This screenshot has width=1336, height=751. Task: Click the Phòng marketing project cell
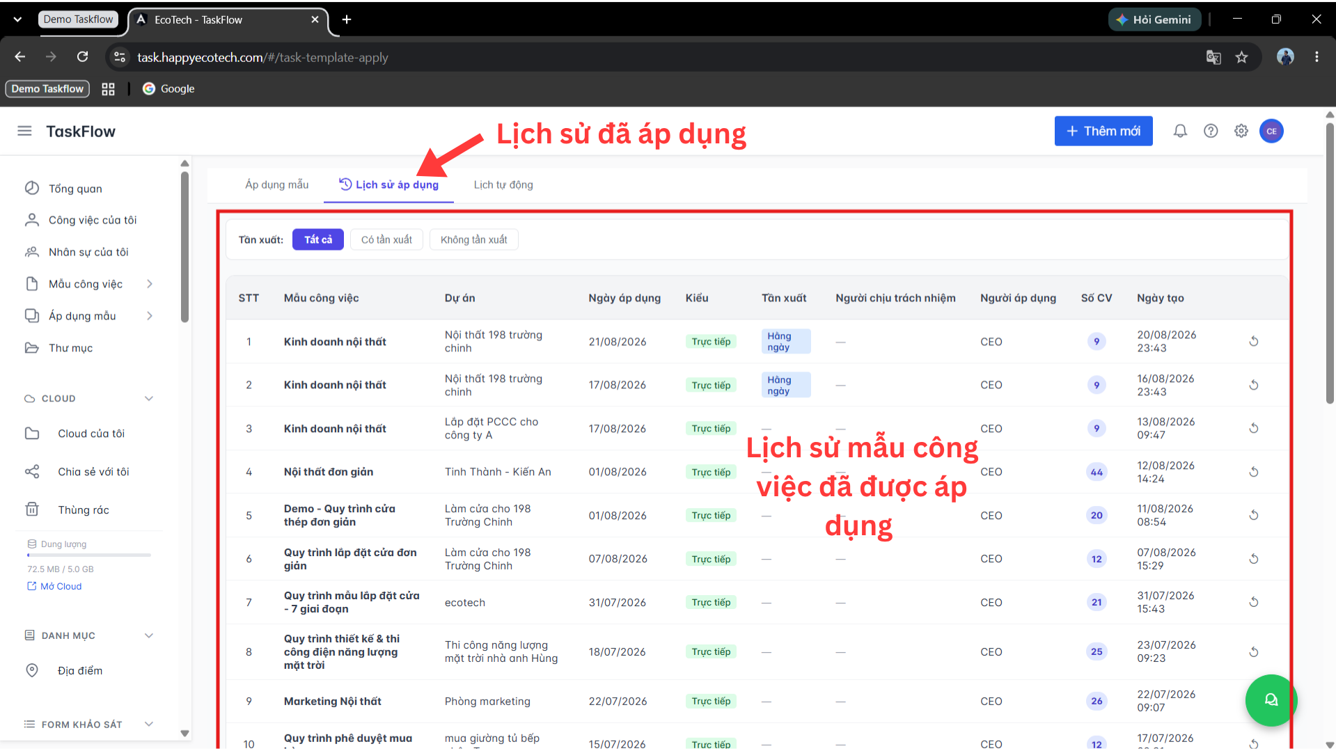(x=487, y=702)
